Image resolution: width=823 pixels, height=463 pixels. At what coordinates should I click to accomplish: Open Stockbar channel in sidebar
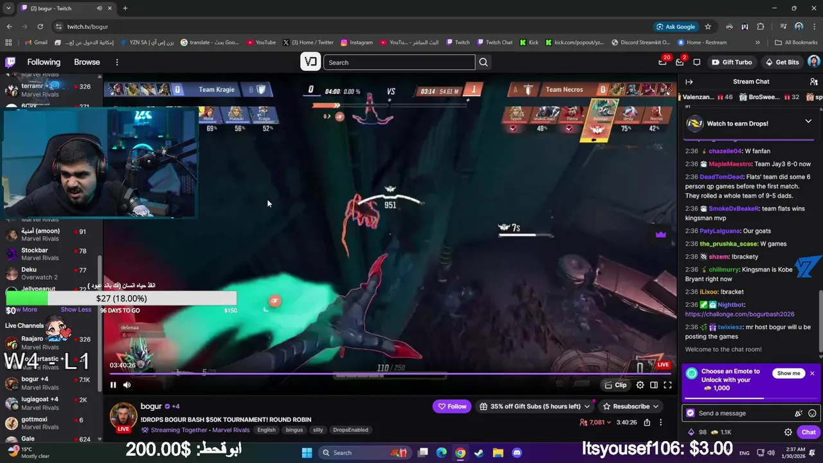tap(51, 254)
